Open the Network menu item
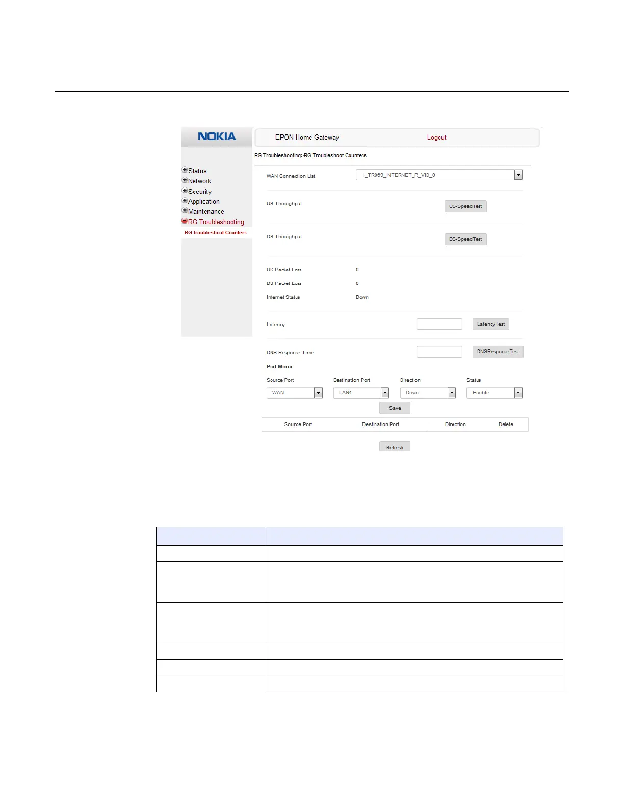 [x=199, y=181]
